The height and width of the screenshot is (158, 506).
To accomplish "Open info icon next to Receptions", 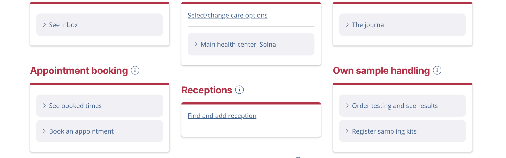I will pos(239,90).
